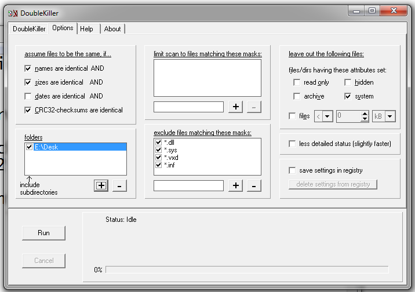Image resolution: width=415 pixels, height=292 pixels.
Task: Toggle 'names are identical' checkbox
Action: [28, 68]
